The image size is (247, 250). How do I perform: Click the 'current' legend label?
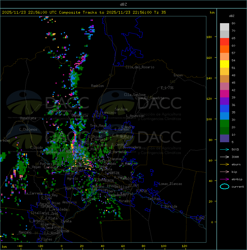[x=238, y=187]
